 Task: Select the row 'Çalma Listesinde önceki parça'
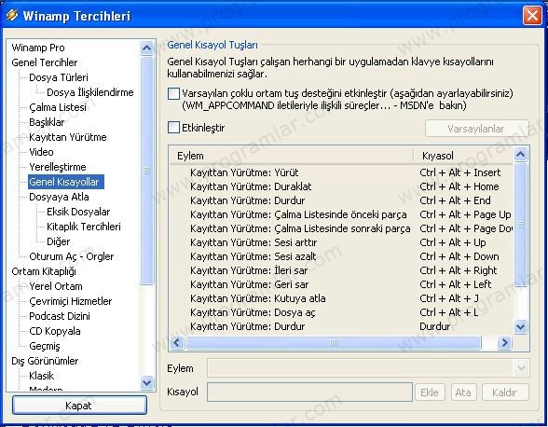tap(341, 214)
